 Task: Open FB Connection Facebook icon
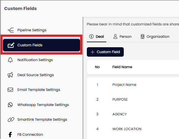pos(10,135)
